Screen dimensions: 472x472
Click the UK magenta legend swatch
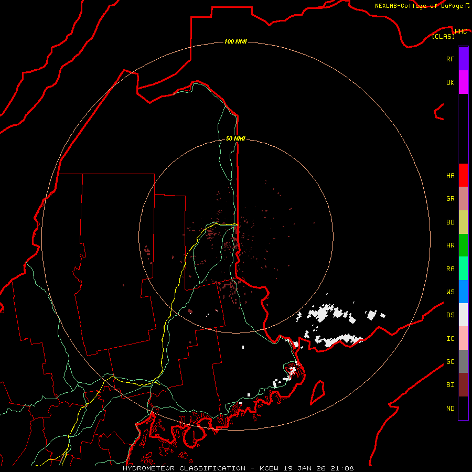[463, 82]
